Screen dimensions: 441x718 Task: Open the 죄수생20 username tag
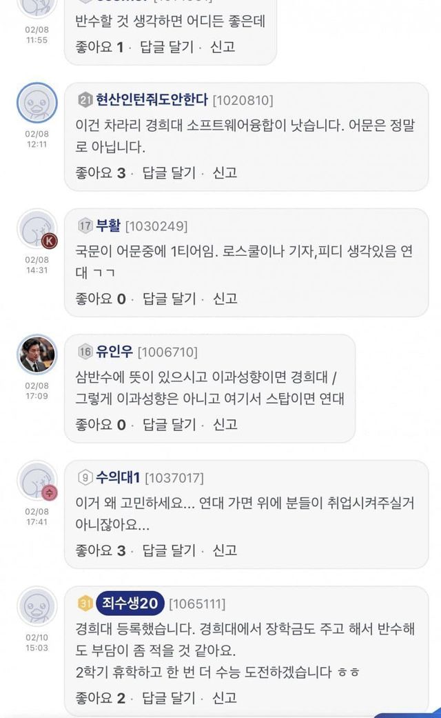(x=130, y=604)
